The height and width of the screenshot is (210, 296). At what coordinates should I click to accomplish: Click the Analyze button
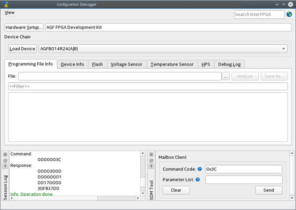coord(245,76)
